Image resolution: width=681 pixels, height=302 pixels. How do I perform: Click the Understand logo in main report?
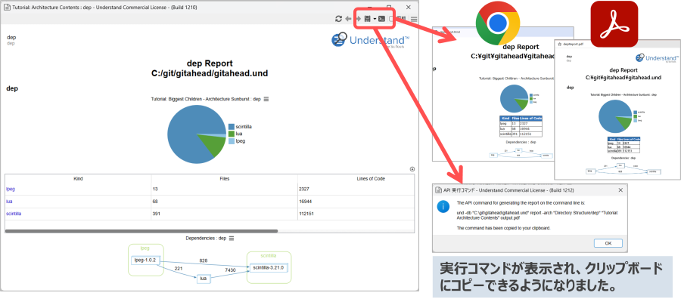click(x=371, y=40)
